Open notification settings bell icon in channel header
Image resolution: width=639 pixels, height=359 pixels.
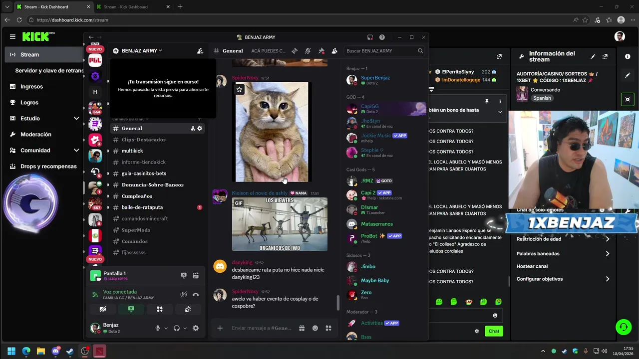tap(308, 51)
